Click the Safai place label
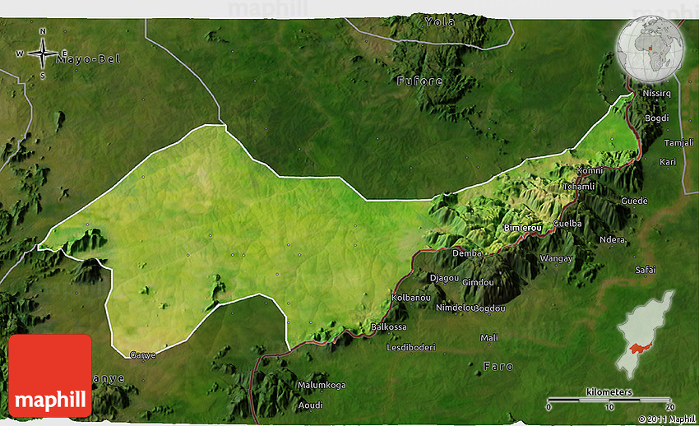Screen dimensions: 699x426 click(646, 270)
